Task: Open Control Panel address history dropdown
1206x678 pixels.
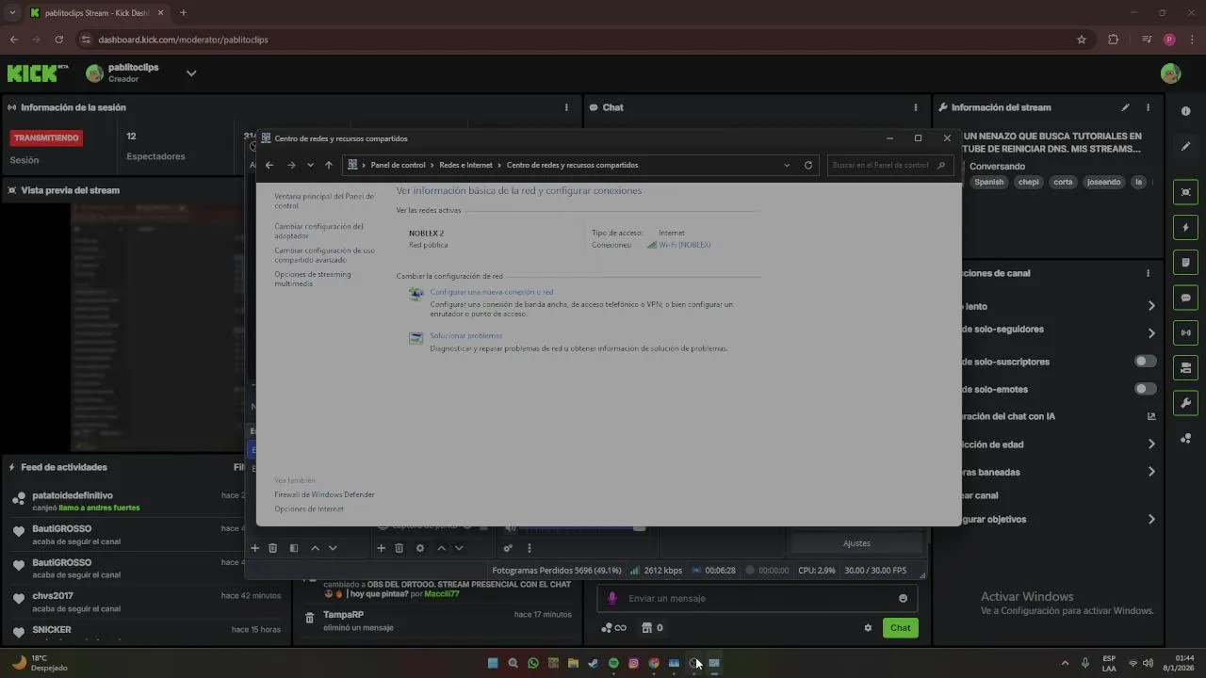Action: coord(787,165)
